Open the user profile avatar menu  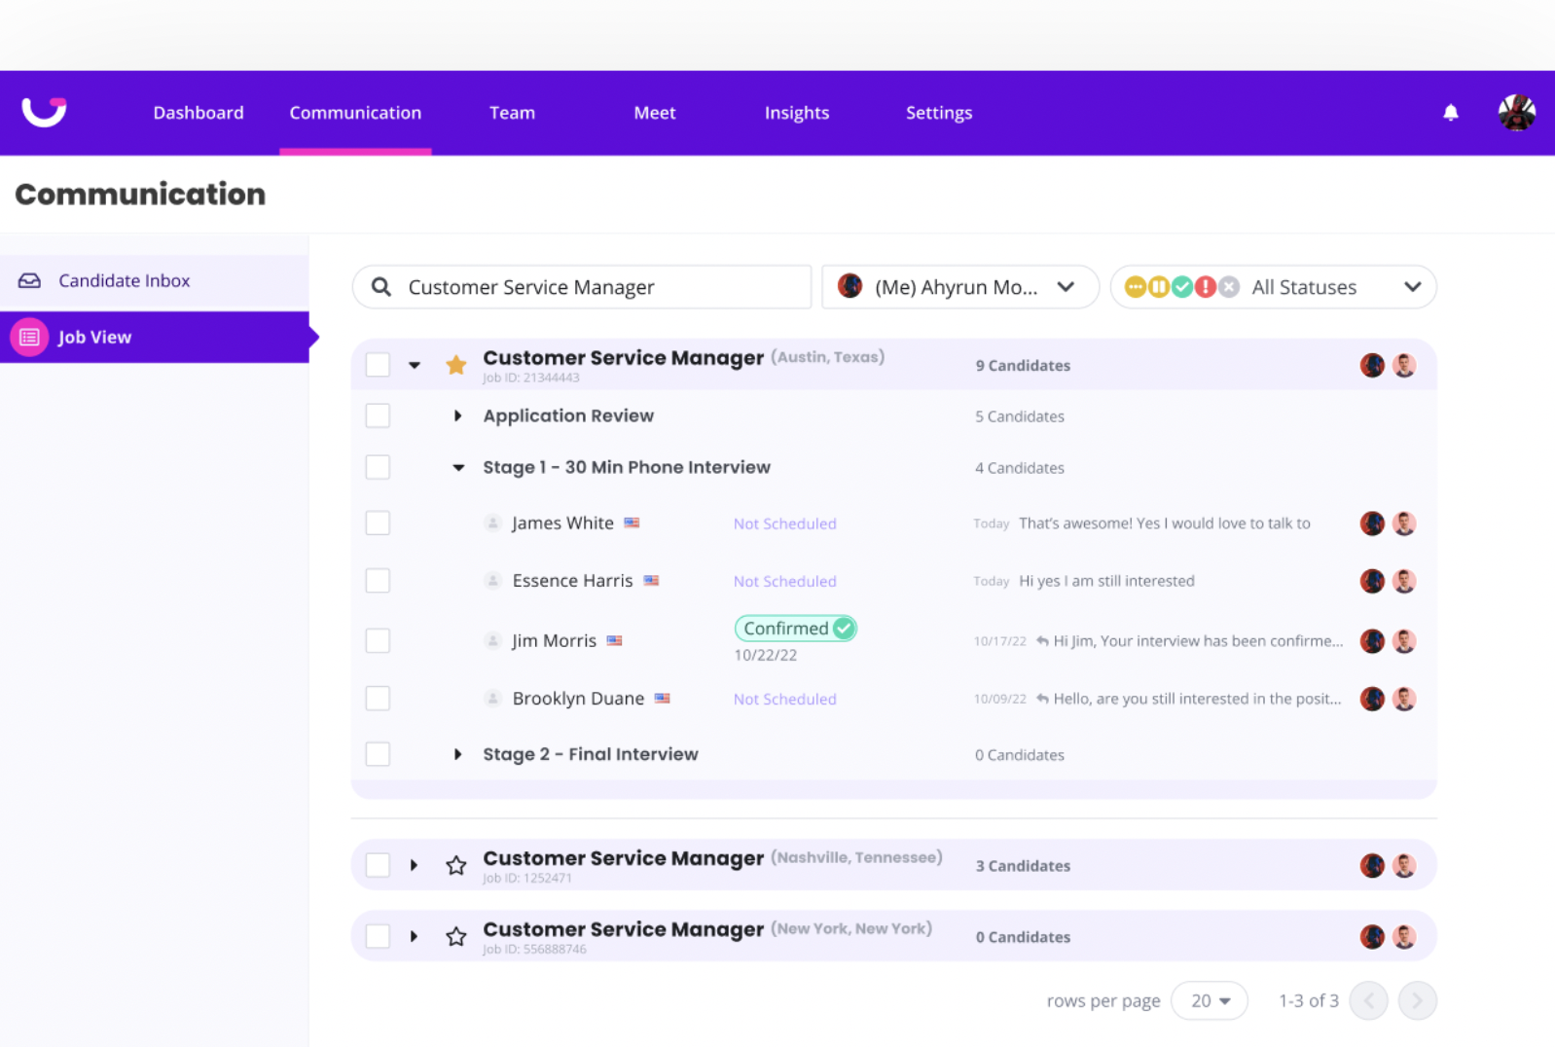(1516, 113)
